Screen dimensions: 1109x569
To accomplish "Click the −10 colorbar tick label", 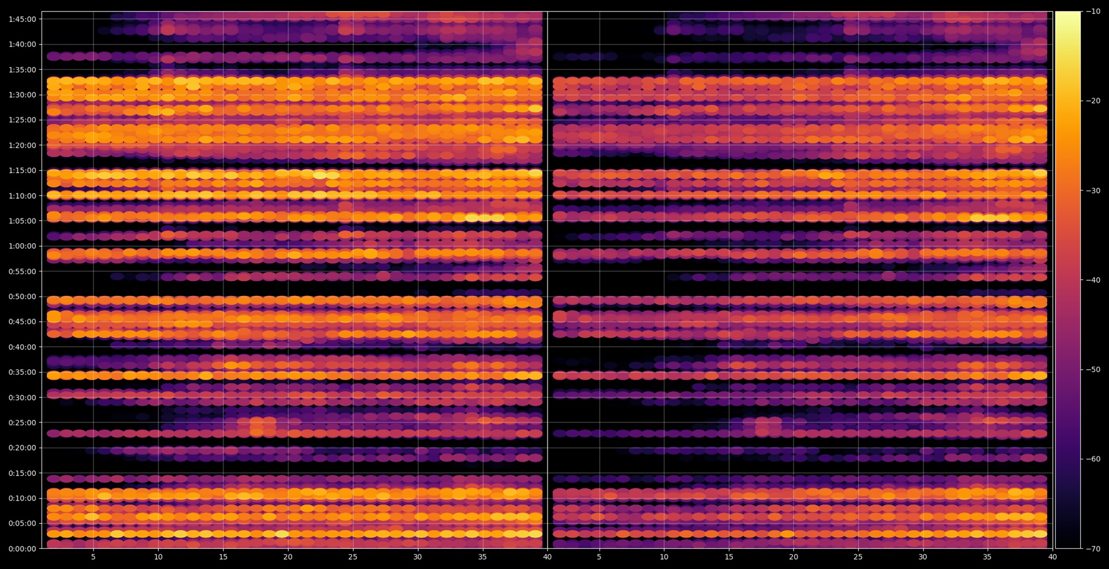I will 1093,12.
